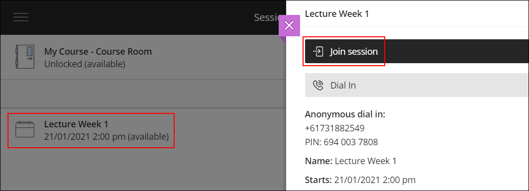Click the Unlocked (available) status text
The width and height of the screenshot is (529, 191).
coord(85,64)
